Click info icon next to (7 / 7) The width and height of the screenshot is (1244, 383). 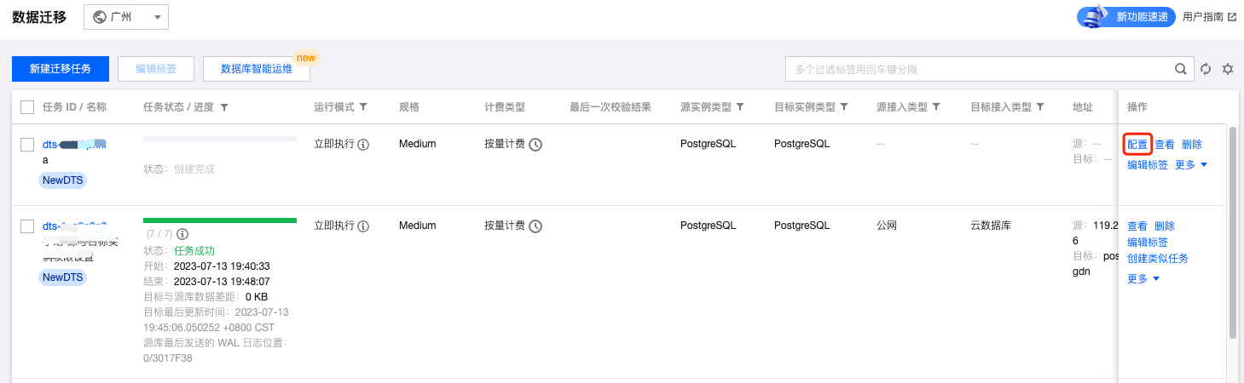[x=182, y=234]
